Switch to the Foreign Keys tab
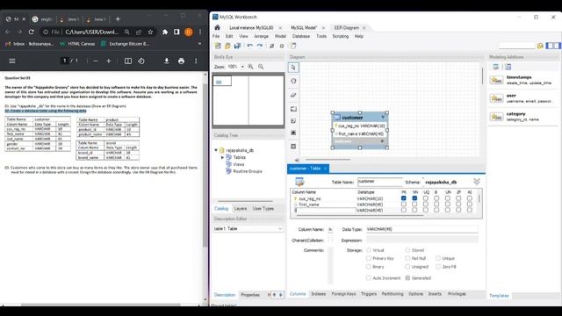The width and height of the screenshot is (562, 316). tap(343, 294)
